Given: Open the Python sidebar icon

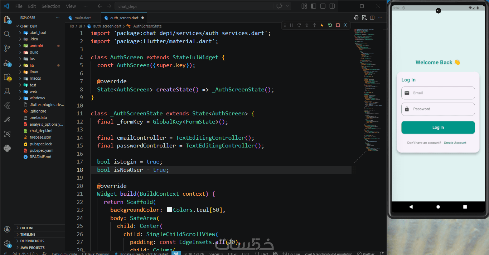Looking at the screenshot, I should pos(7,148).
